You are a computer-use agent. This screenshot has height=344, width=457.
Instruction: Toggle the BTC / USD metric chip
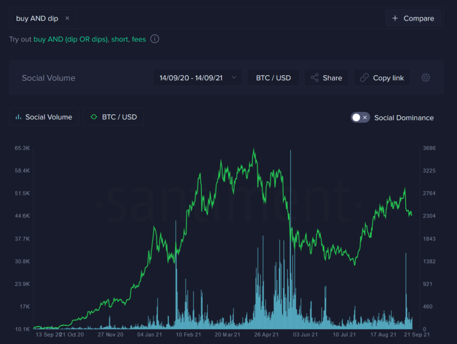pos(114,117)
